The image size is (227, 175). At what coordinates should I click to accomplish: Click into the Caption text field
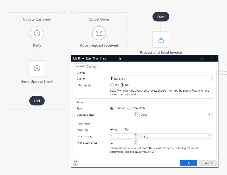(161, 78)
